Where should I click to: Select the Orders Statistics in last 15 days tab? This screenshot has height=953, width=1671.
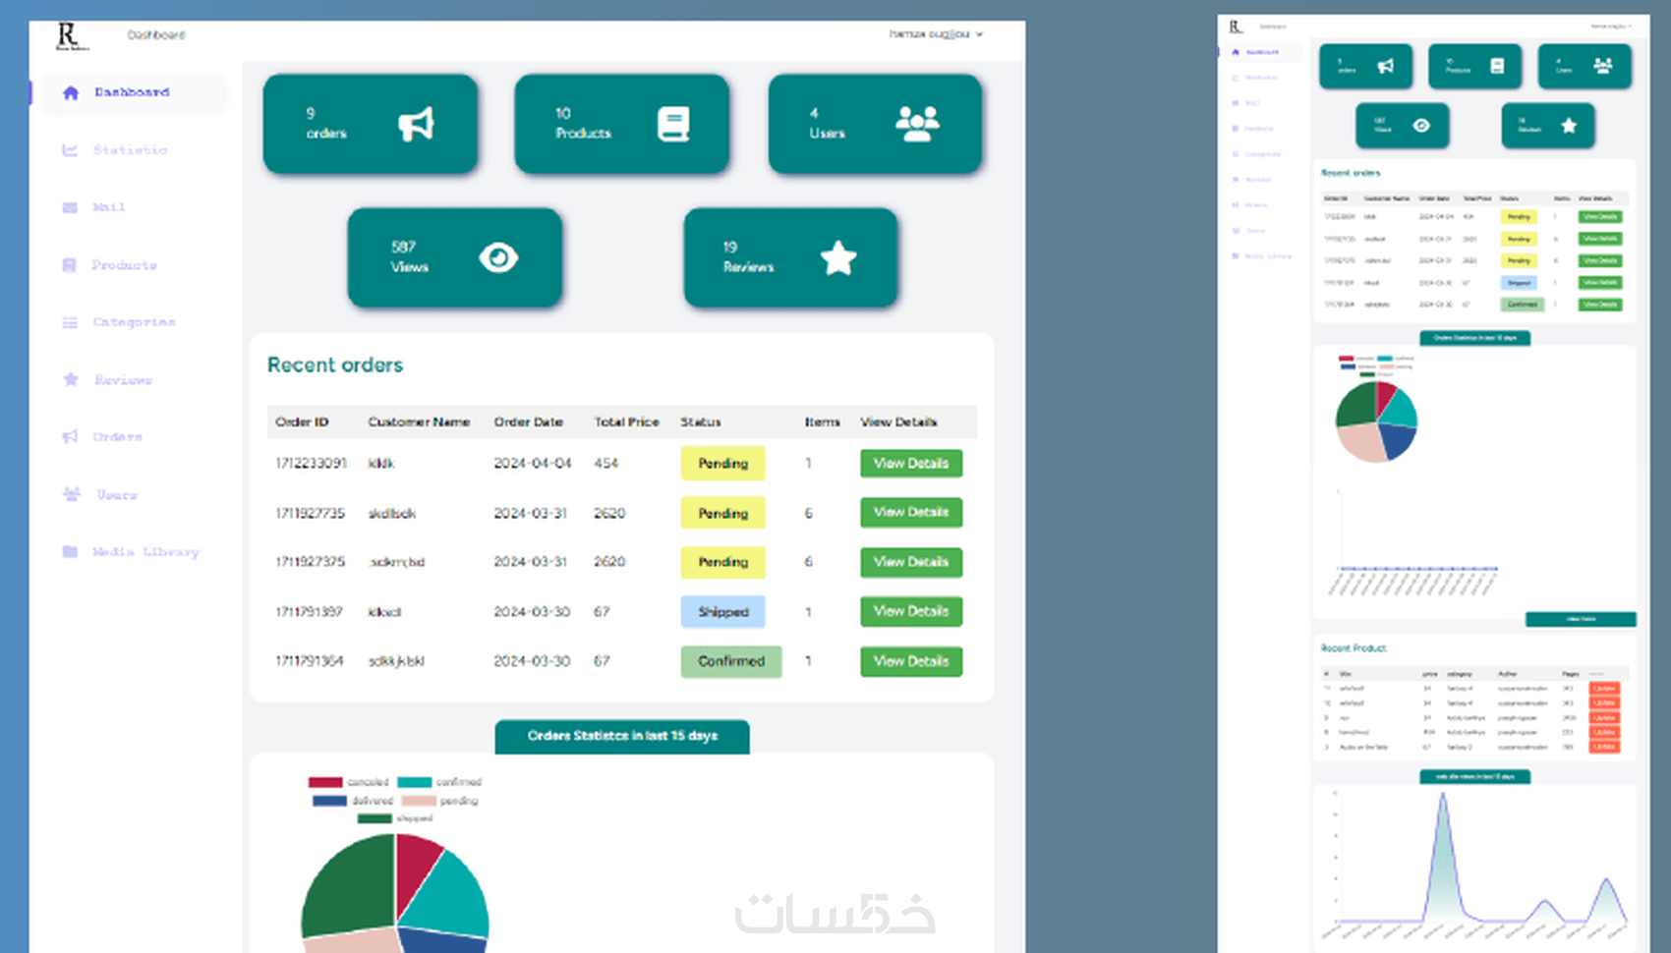[x=622, y=737]
